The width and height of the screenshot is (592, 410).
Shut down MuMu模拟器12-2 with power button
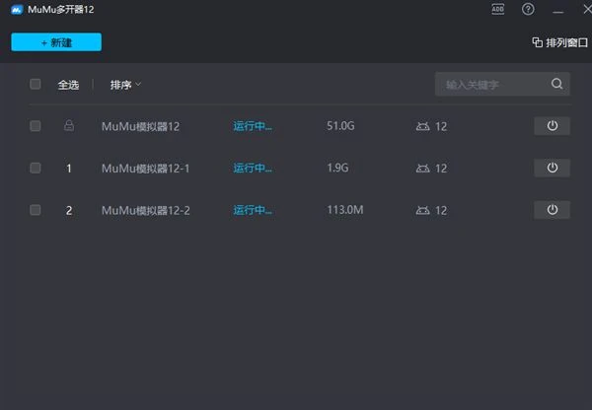click(552, 210)
